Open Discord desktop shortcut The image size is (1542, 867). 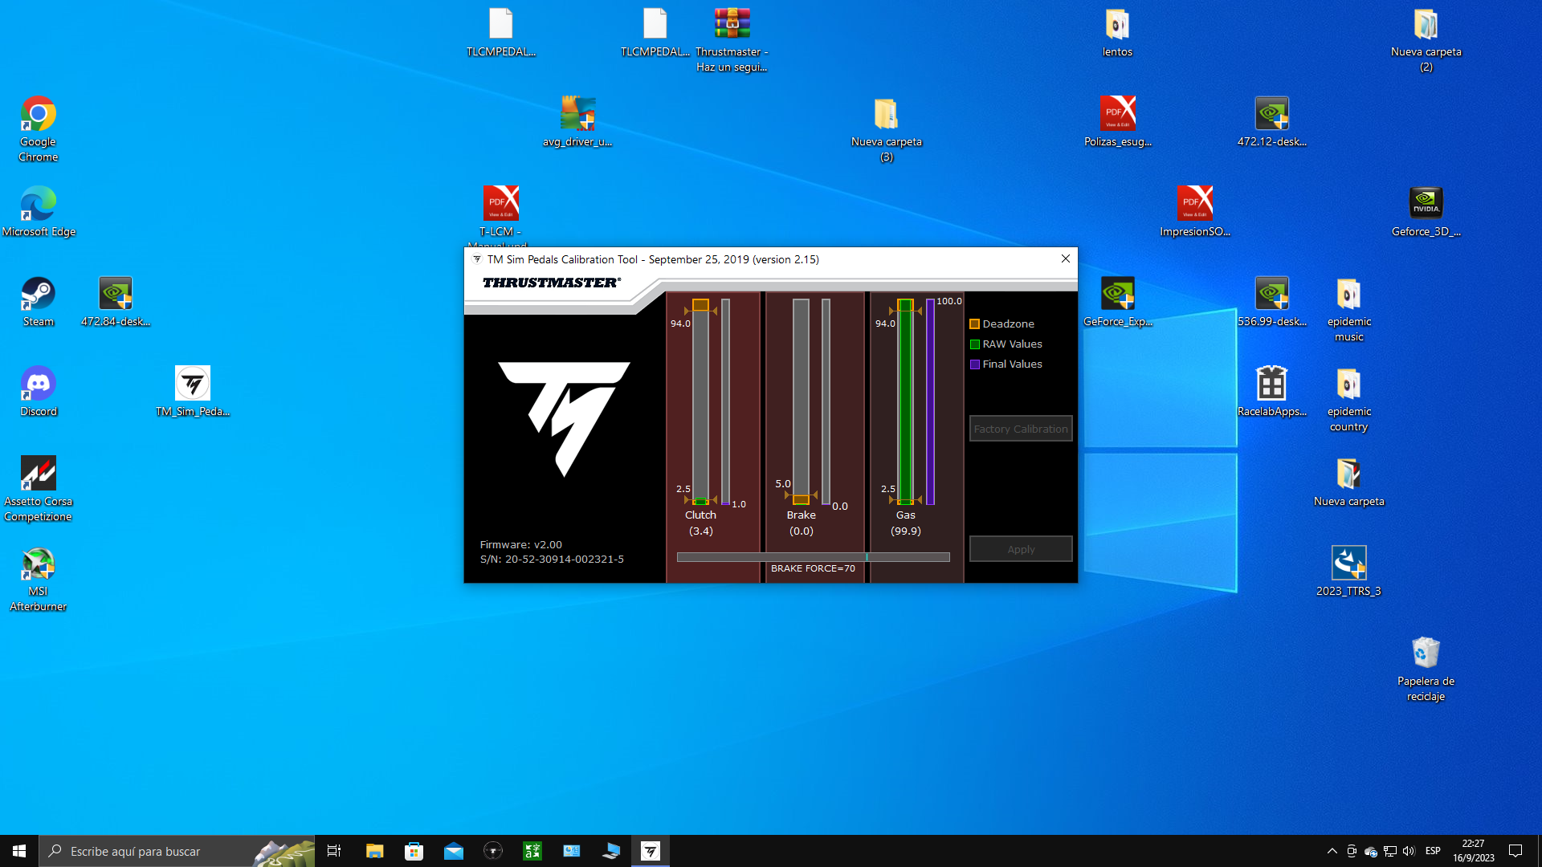[x=38, y=392]
